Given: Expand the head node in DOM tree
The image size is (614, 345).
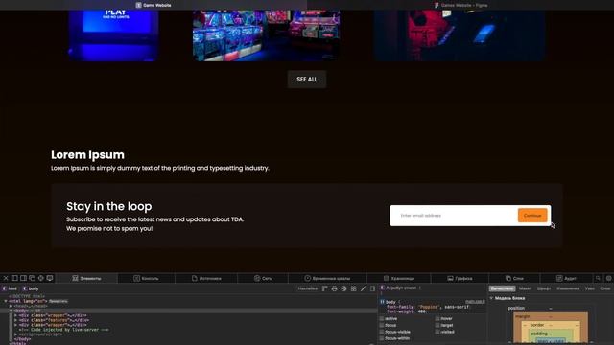Looking at the screenshot, I should [x=11, y=306].
